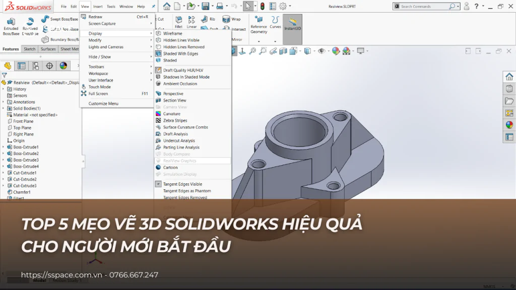Select the Fillet tool
The image size is (516, 290).
[x=179, y=22]
